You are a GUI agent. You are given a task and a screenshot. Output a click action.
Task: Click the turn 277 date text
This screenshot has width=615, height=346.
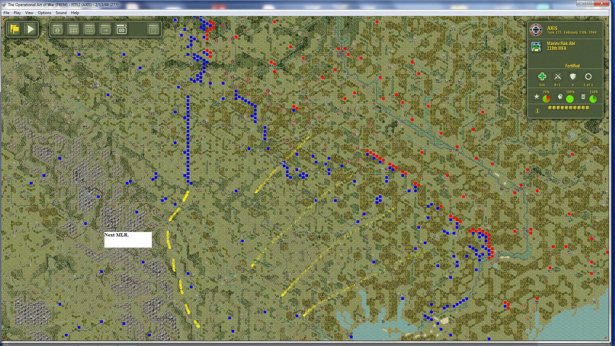pos(572,33)
